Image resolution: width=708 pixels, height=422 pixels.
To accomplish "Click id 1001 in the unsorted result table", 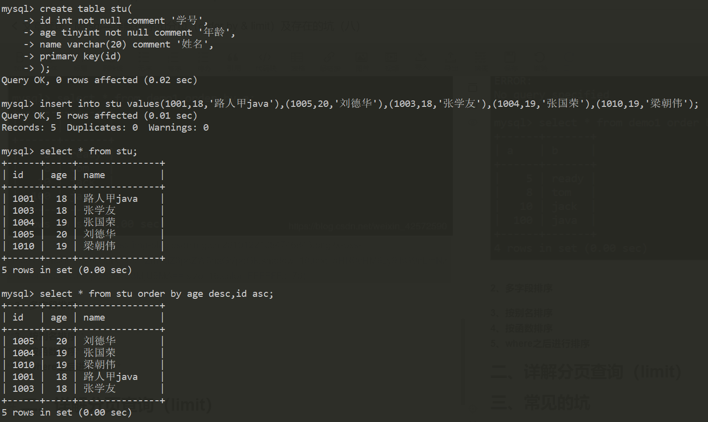I will (x=23, y=199).
